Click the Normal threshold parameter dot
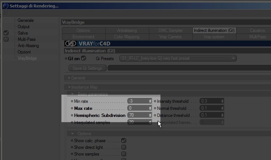Image resolution: width=271 pixels, height=160 pixels. tap(155, 108)
